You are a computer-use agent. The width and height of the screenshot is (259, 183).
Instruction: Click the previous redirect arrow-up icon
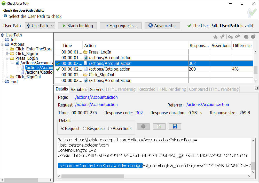[238, 37]
